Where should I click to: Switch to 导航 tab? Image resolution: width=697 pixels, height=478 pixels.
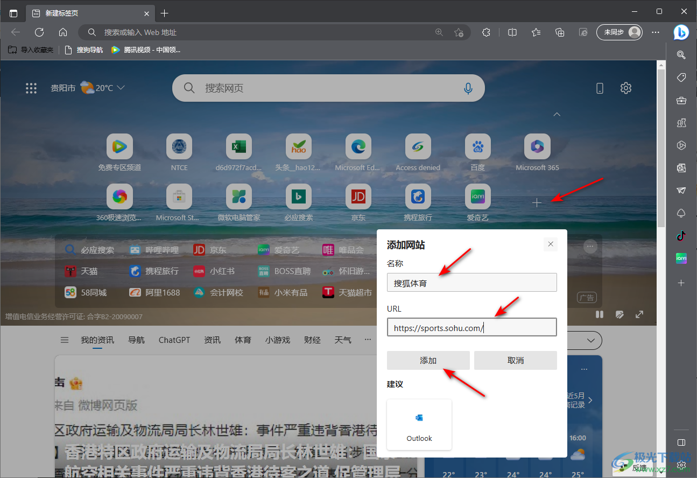[136, 340]
